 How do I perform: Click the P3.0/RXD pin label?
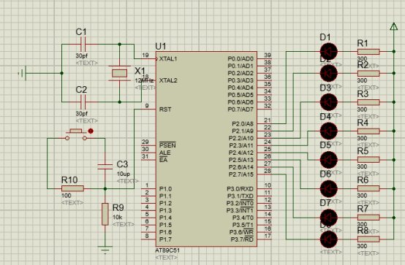[241, 189]
